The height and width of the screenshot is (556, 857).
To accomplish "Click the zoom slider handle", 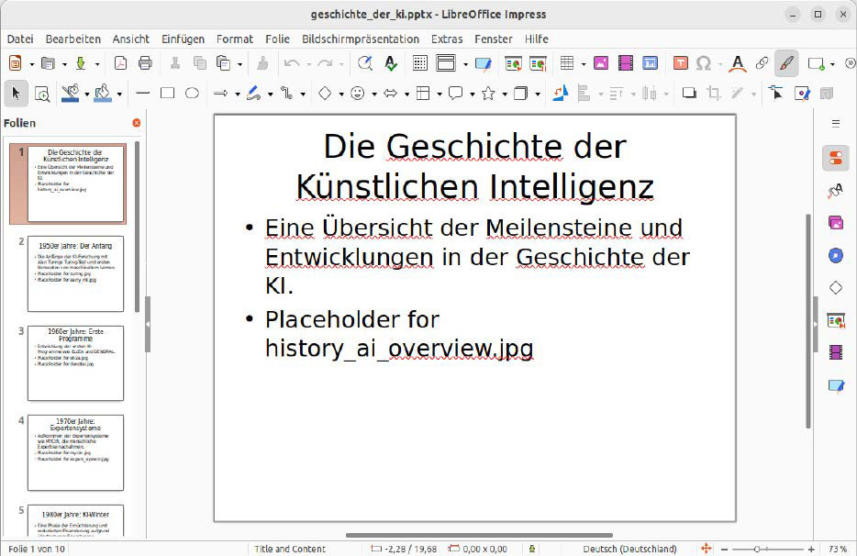I will tap(757, 549).
